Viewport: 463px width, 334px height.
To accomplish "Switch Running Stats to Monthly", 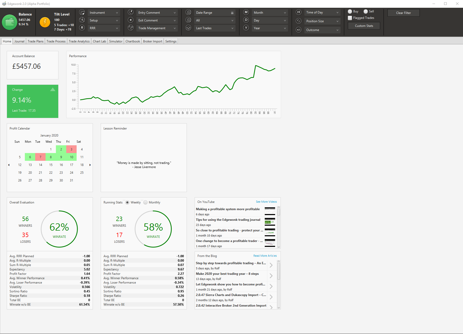I will (145, 202).
